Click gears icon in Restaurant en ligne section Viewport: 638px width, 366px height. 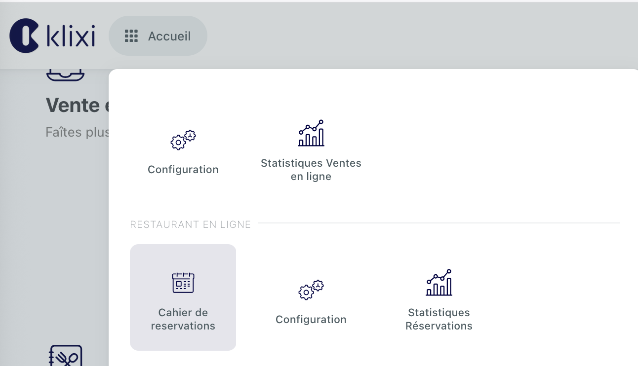tap(311, 290)
